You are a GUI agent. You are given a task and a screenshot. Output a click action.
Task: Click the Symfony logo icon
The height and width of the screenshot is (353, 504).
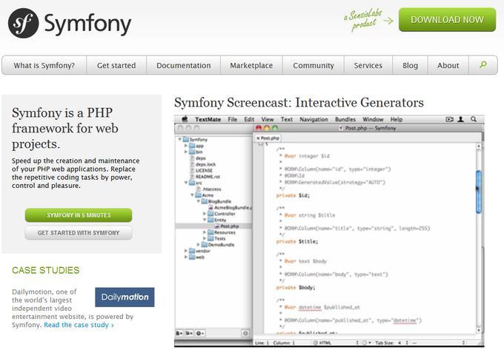coord(24,23)
